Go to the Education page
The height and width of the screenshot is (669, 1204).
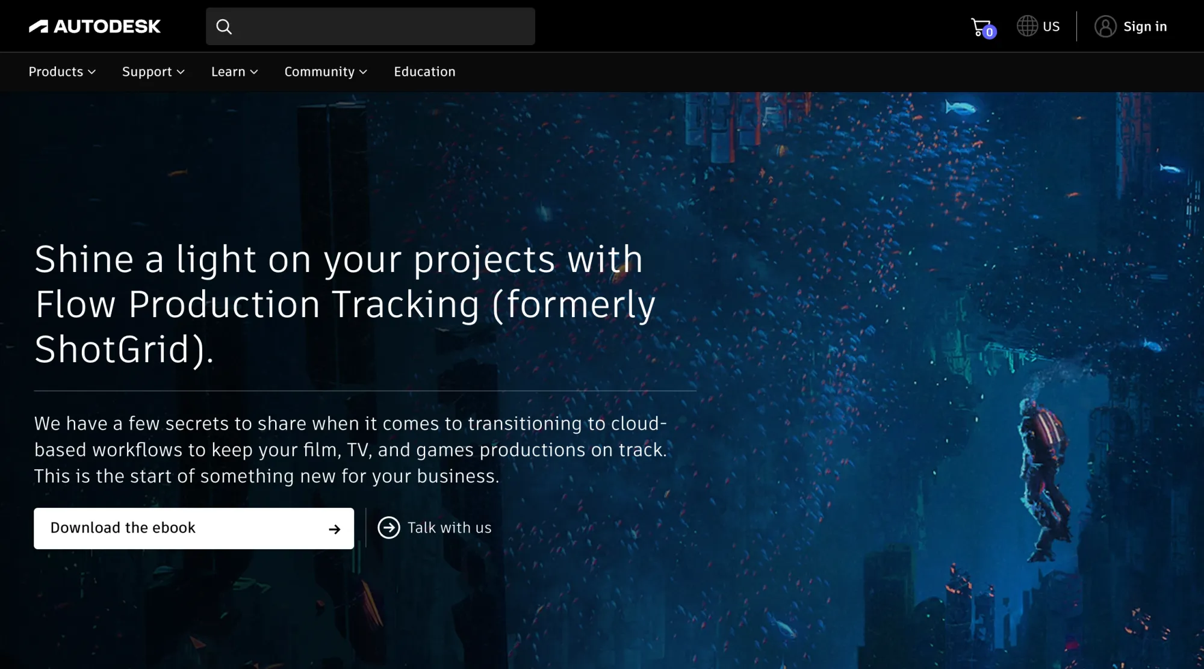424,72
